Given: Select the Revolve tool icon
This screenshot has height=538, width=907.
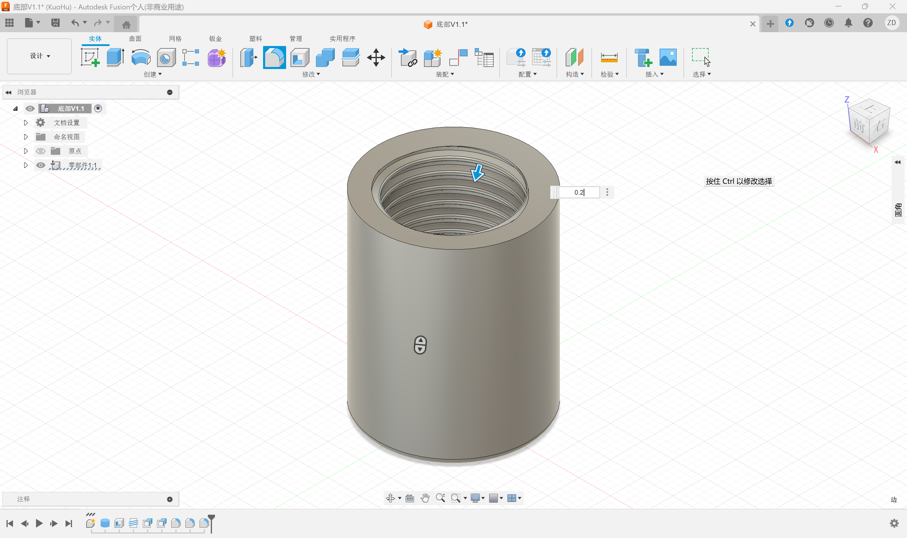Looking at the screenshot, I should [x=141, y=57].
